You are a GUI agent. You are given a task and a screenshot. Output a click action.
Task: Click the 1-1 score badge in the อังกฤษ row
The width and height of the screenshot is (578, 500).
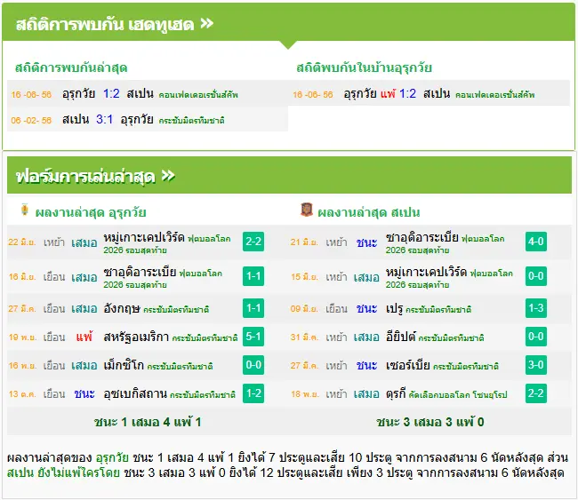[x=253, y=308]
